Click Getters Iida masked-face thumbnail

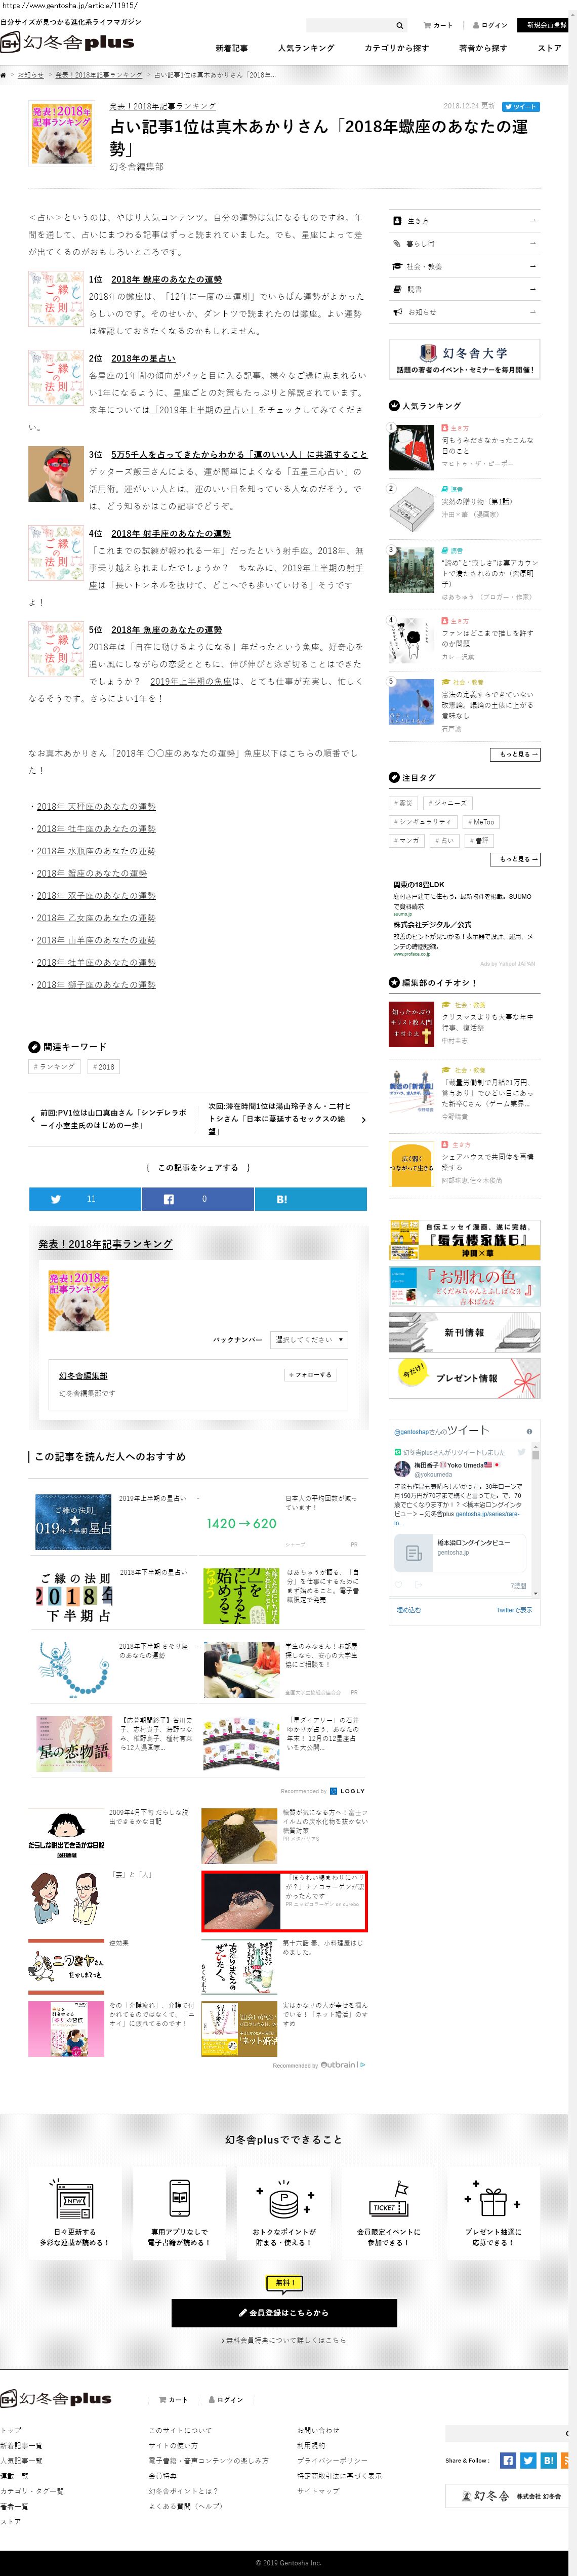coord(56,474)
